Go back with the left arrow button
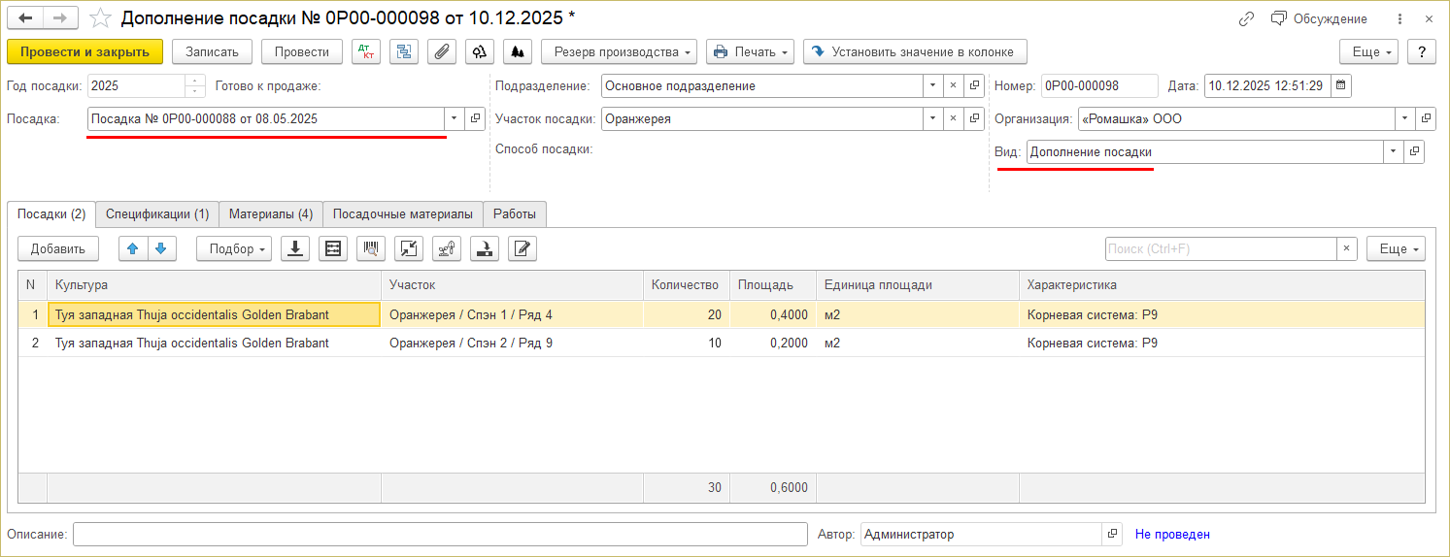The height and width of the screenshot is (557, 1450). coord(25,18)
